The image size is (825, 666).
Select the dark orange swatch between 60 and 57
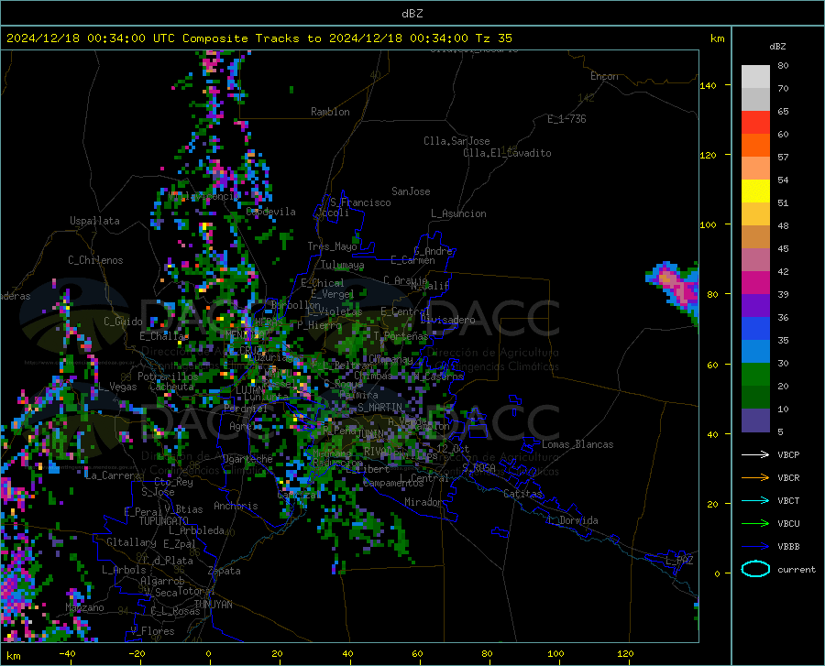(x=755, y=145)
